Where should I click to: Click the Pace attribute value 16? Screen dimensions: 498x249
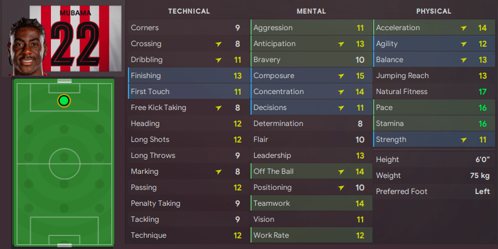pyautogui.click(x=482, y=108)
